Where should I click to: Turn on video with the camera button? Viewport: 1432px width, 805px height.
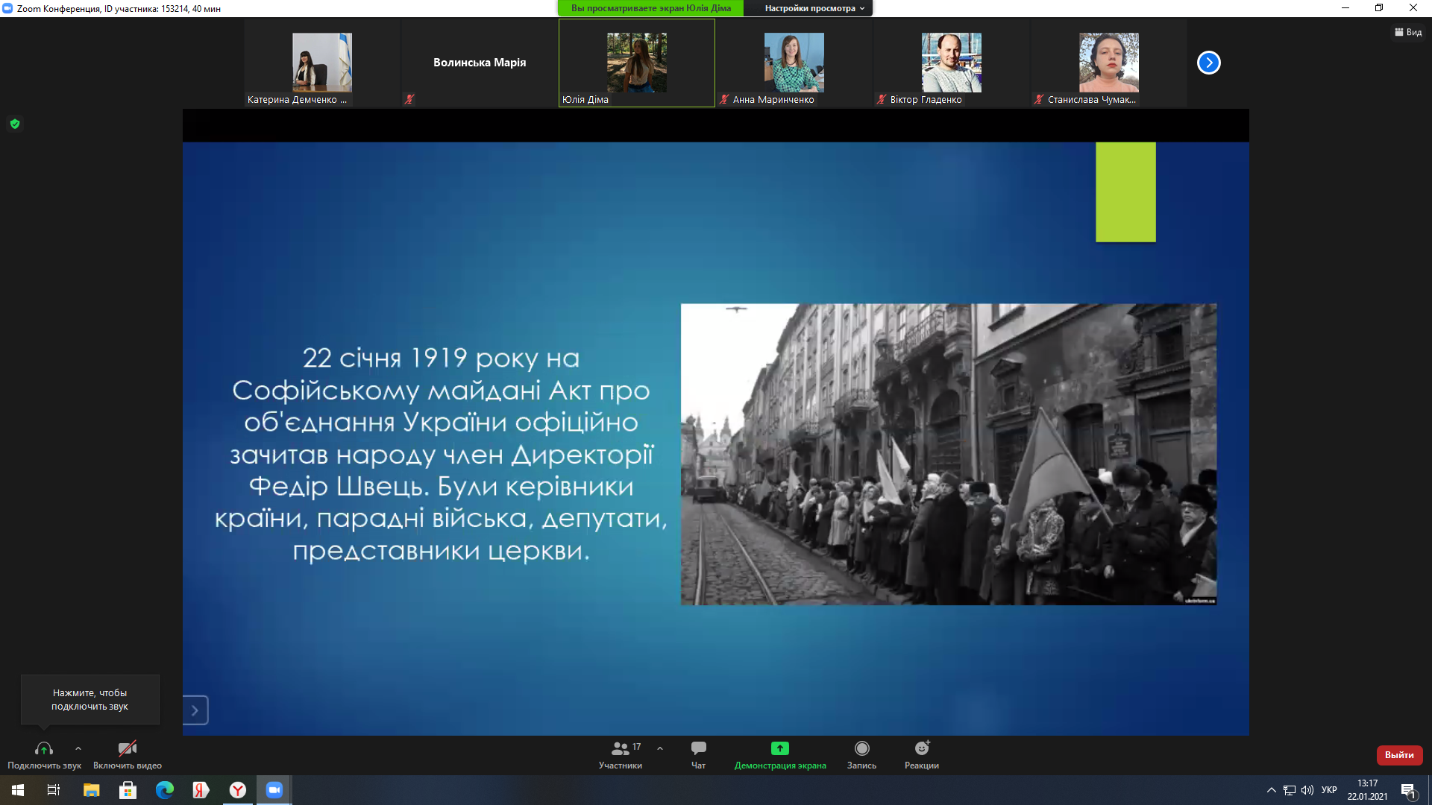coord(128,748)
